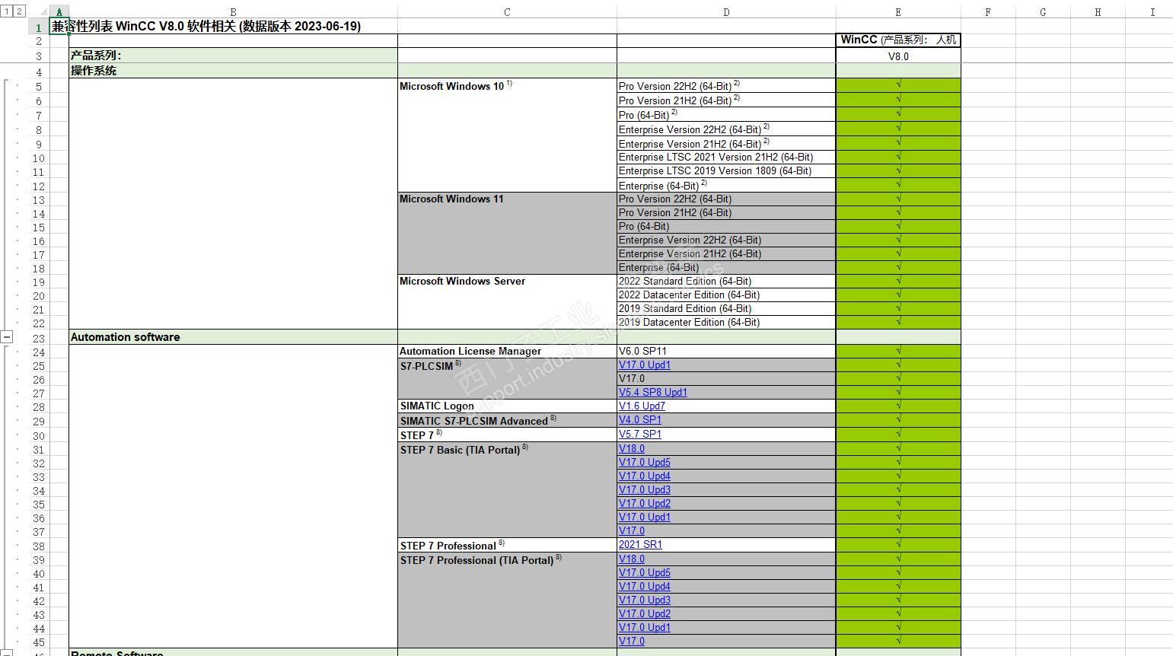Select the 'Automation software' section cell
The height and width of the screenshot is (656, 1173).
pyautogui.click(x=233, y=337)
